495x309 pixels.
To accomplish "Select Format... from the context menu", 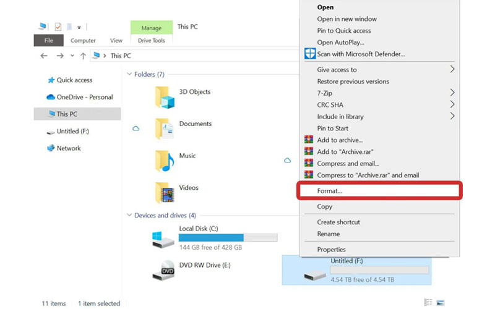I will coord(329,191).
